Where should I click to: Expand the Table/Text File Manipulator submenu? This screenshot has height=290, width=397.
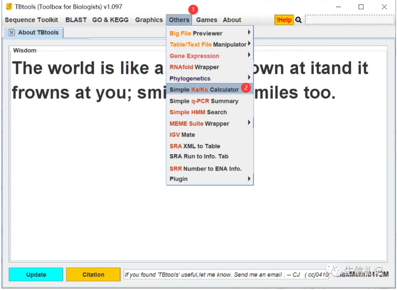(x=209, y=45)
